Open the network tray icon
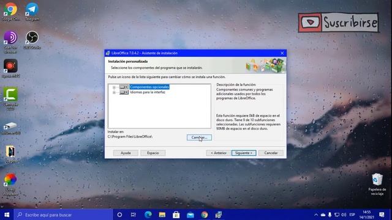This screenshot has width=392, height=220. pyautogui.click(x=337, y=215)
